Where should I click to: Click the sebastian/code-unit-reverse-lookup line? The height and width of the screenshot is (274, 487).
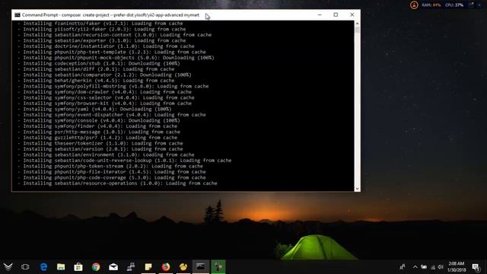124,161
